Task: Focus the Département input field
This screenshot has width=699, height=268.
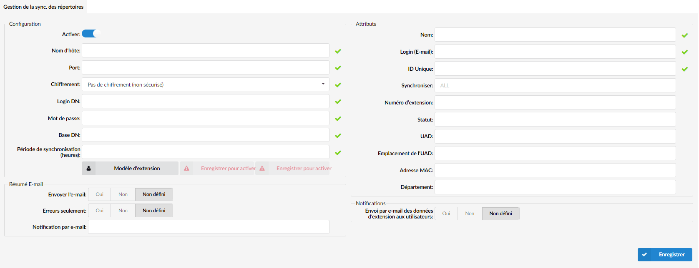Action: [x=555, y=187]
